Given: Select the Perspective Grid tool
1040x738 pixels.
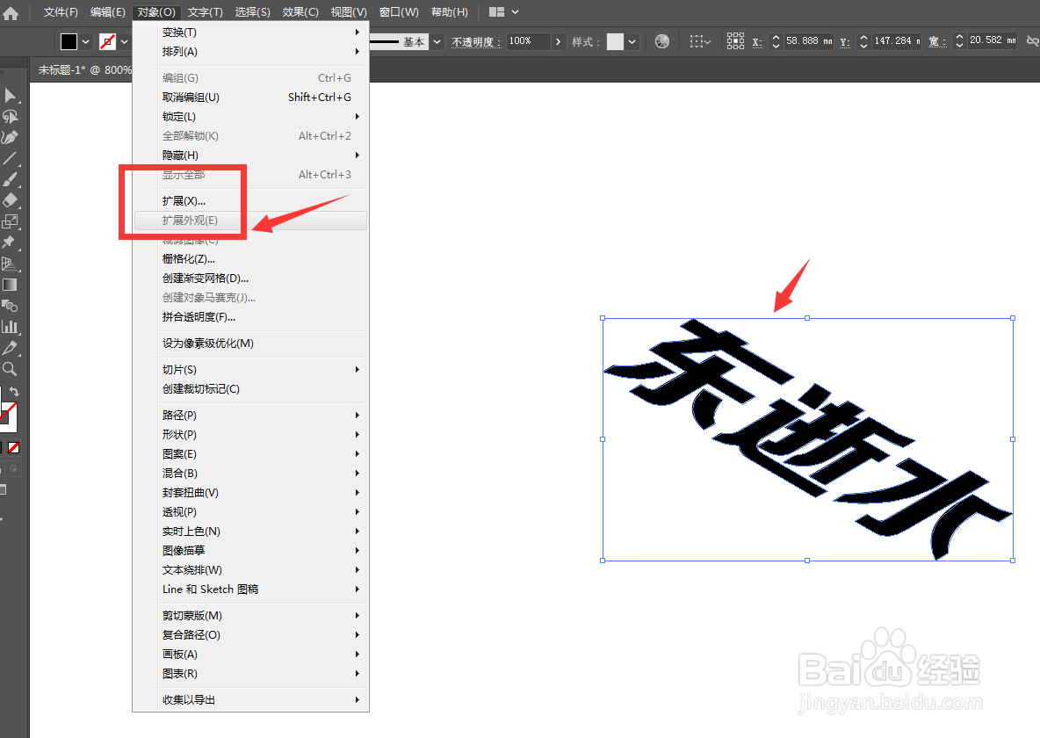Looking at the screenshot, I should pos(10,264).
